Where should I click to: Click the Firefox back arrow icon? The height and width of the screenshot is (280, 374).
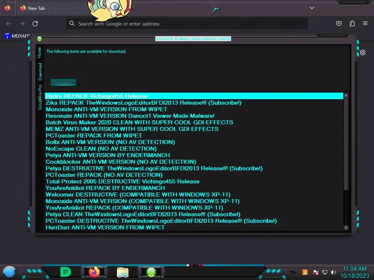point(9,24)
